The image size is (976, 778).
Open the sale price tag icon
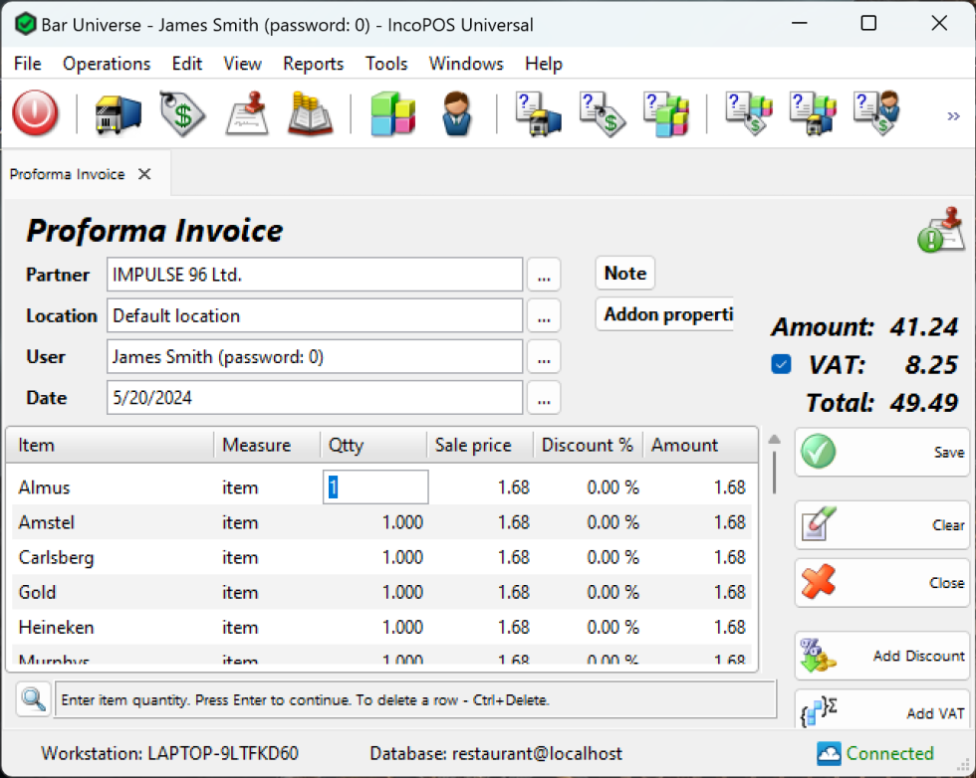(x=181, y=113)
